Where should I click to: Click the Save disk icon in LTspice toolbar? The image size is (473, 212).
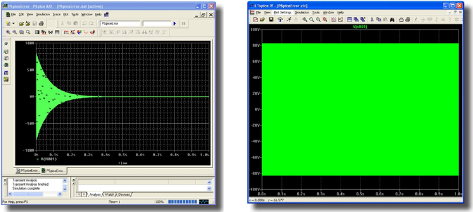pos(271,20)
